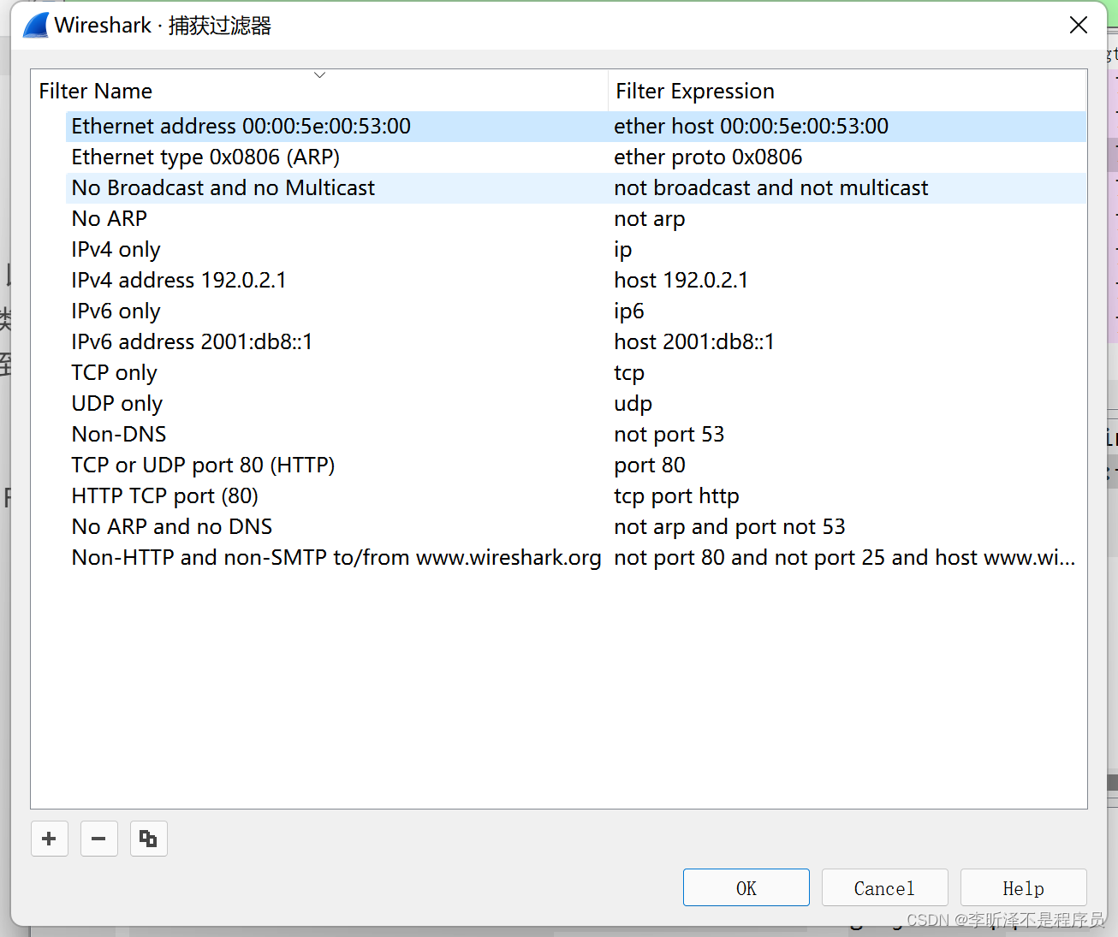Viewport: 1118px width, 937px height.
Task: Click expression 'tcp port http'
Action: click(x=676, y=496)
